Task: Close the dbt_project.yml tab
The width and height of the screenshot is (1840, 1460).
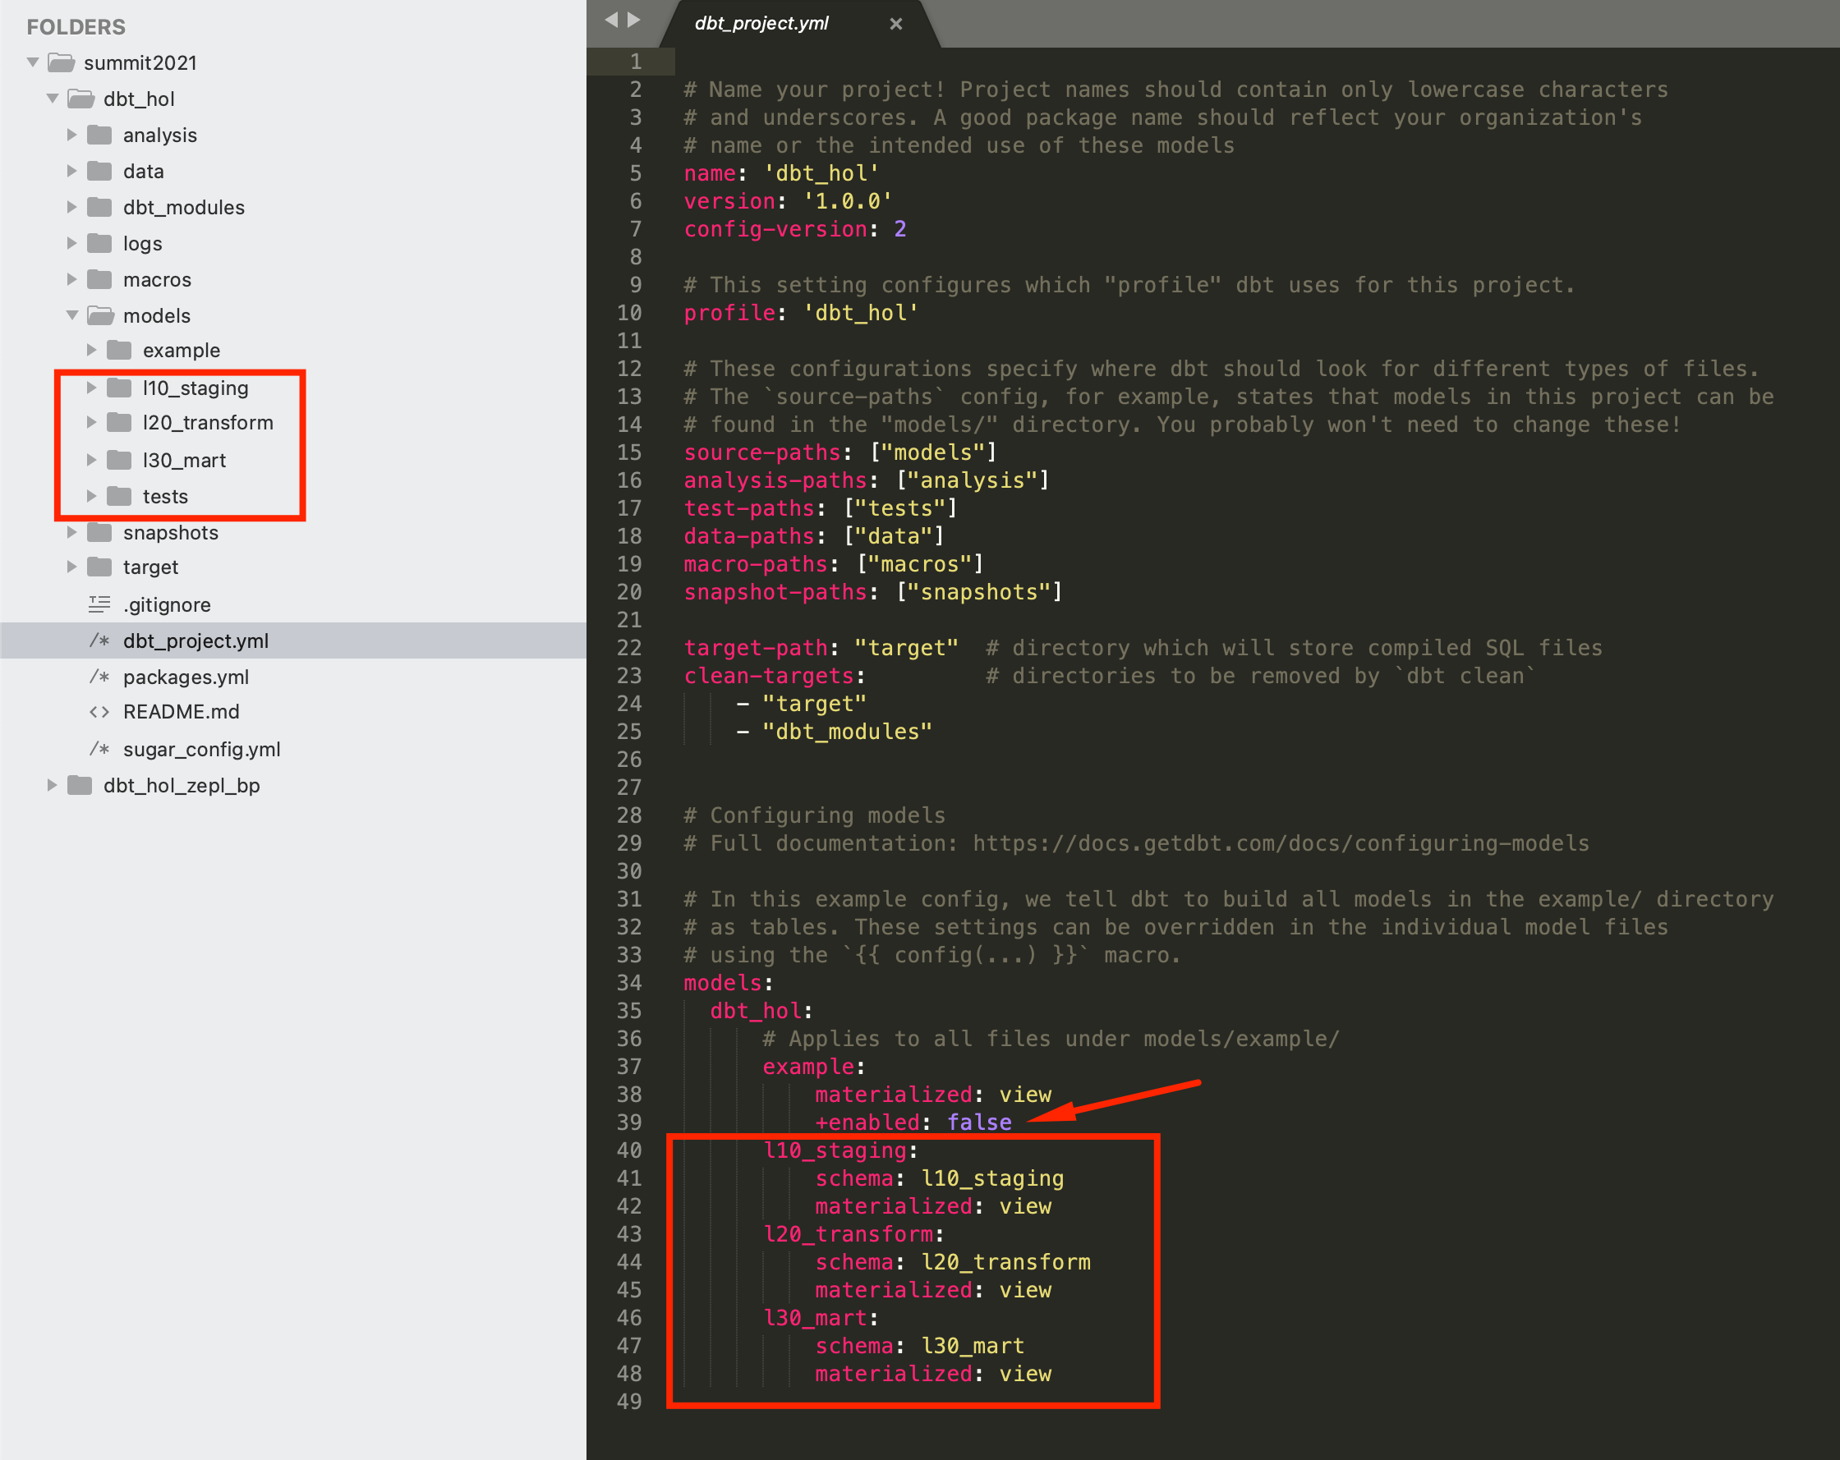Action: (x=895, y=24)
